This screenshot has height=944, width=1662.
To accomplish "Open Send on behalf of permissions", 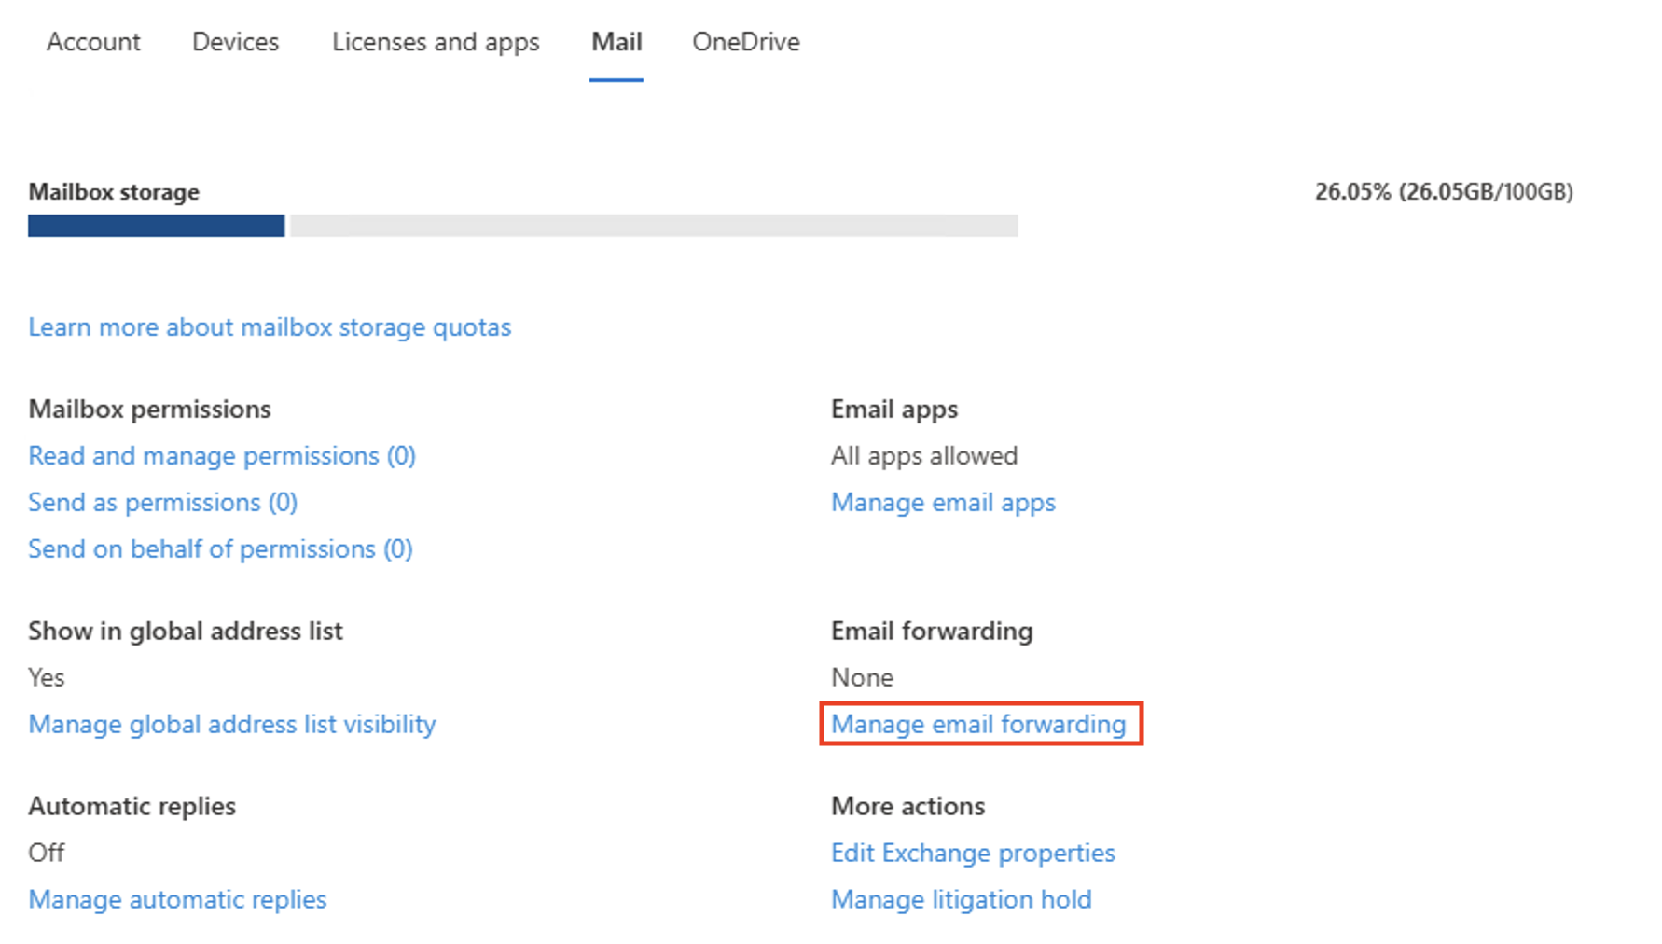I will click(220, 549).
